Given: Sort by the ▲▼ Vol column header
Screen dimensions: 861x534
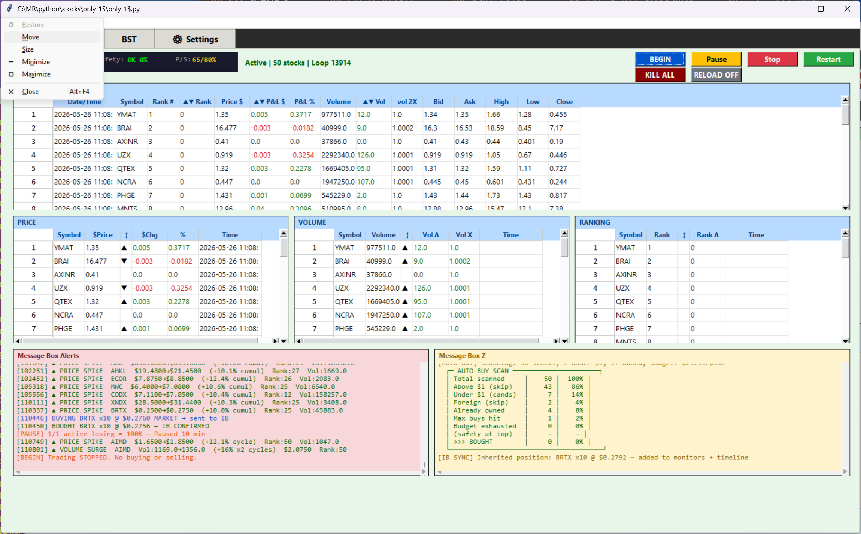Looking at the screenshot, I should (374, 102).
